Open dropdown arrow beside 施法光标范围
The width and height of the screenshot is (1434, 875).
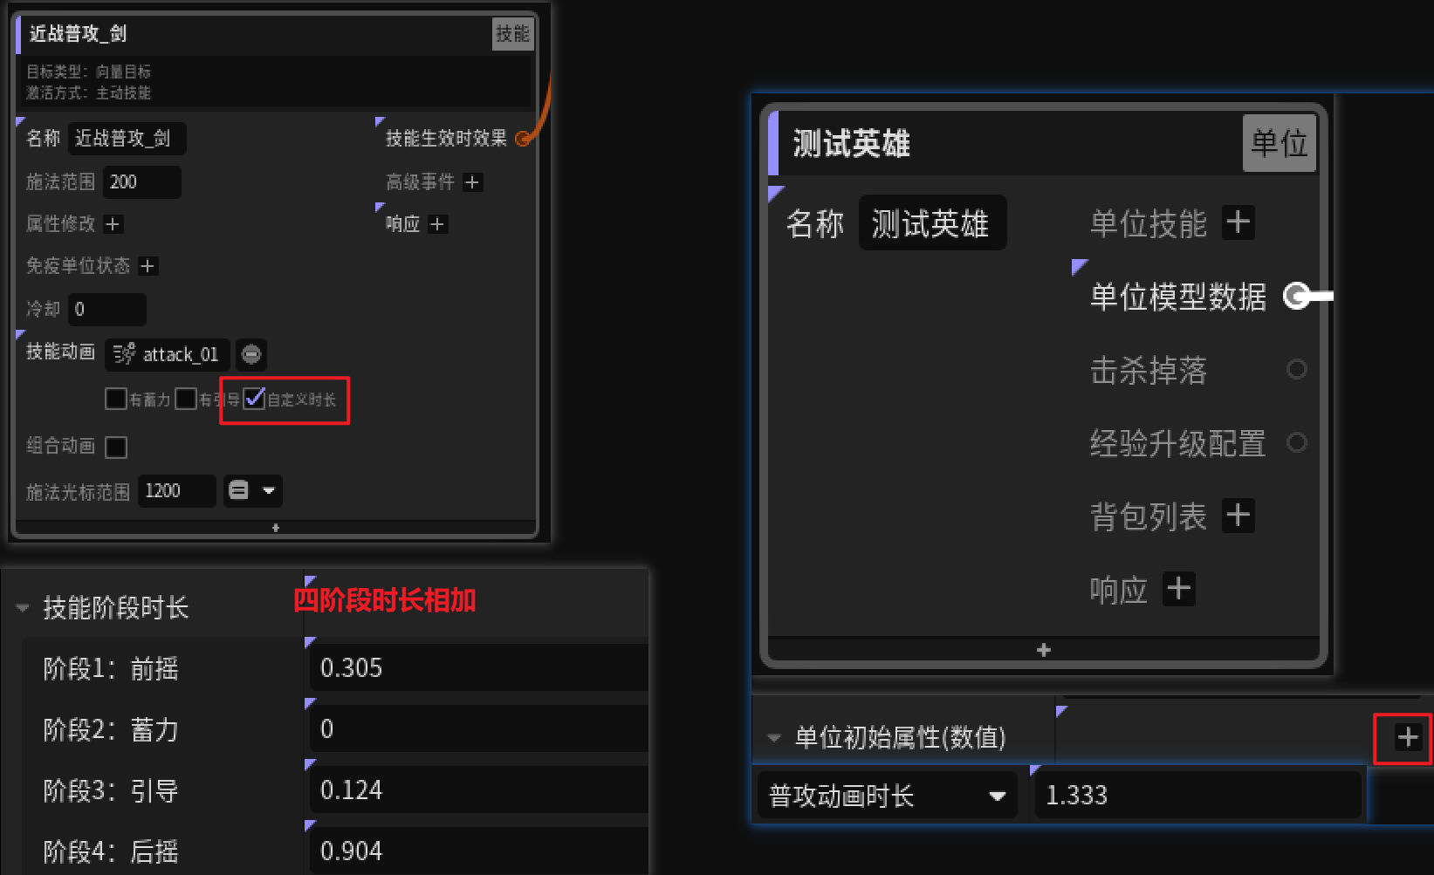pos(269,491)
